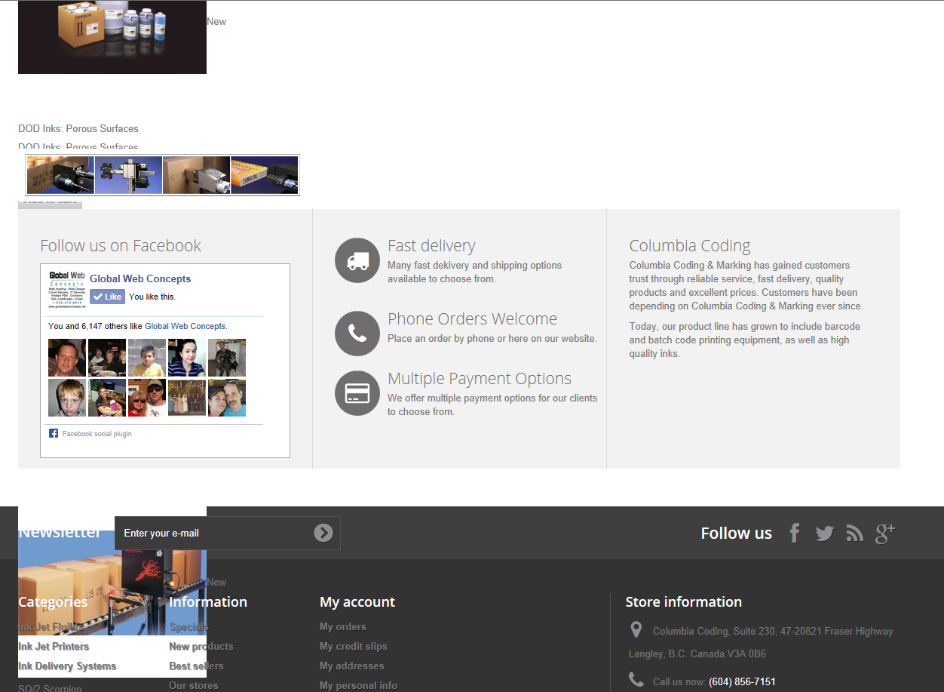The image size is (944, 692).
Task: Click the store address map pin icon
Action: [x=636, y=630]
